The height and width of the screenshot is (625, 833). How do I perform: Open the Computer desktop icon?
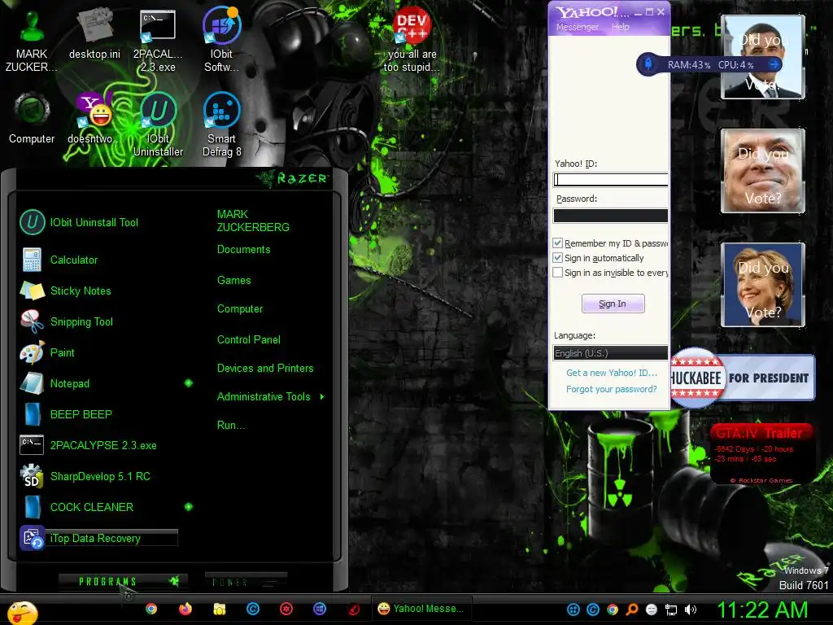click(x=32, y=118)
